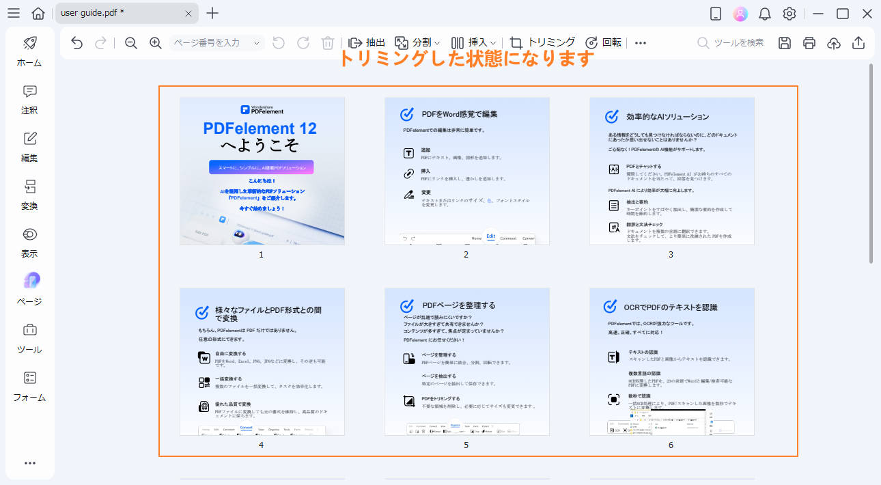Open the print dialog via printer icon
This screenshot has height=485, width=881.
pos(809,43)
